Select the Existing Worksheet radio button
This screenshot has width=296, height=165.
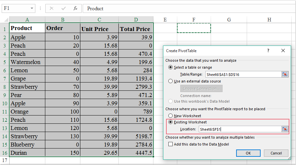(x=171, y=122)
